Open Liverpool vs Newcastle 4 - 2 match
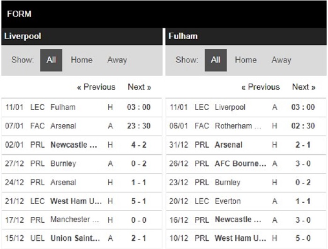This screenshot has height=249, width=328. [x=82, y=145]
